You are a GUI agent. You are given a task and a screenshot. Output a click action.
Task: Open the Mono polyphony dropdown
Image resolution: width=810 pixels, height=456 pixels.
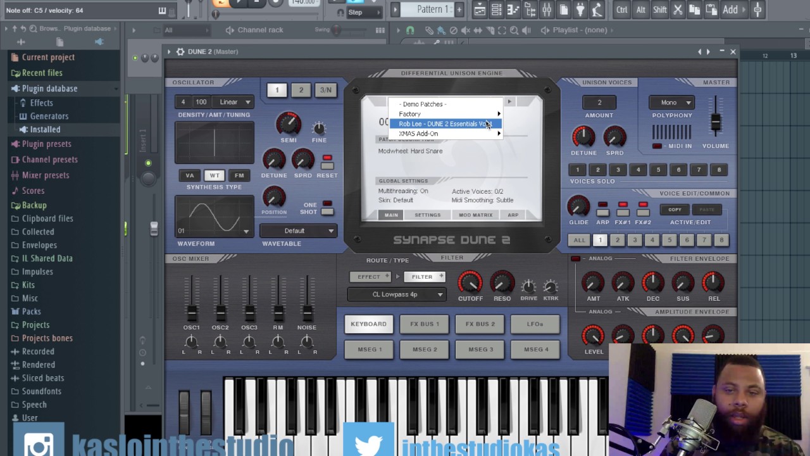click(672, 103)
